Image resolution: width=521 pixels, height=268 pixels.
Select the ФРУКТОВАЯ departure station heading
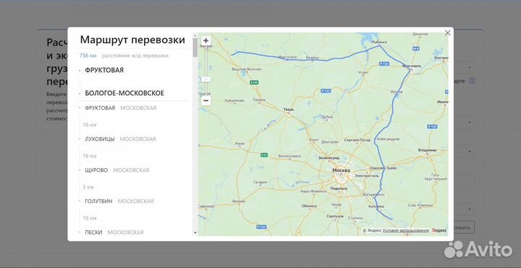pos(104,70)
